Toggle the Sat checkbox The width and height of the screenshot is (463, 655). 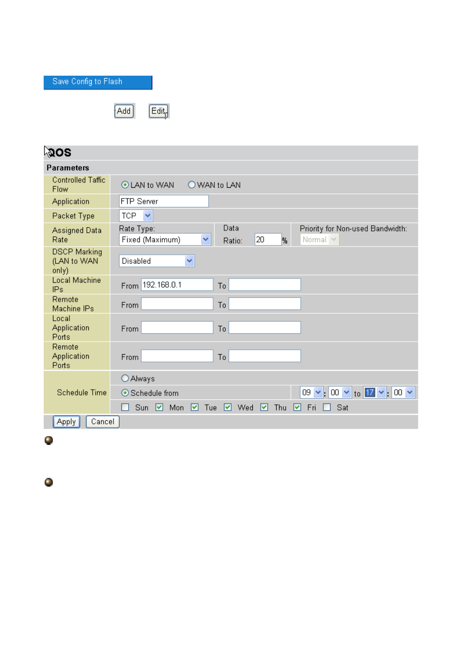tap(327, 408)
